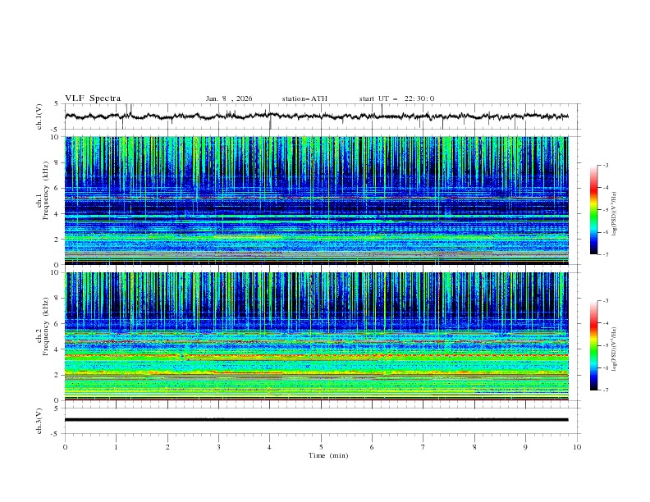
Task: Click the ch.1 spectrogram color scale bar
Action: [x=593, y=210]
